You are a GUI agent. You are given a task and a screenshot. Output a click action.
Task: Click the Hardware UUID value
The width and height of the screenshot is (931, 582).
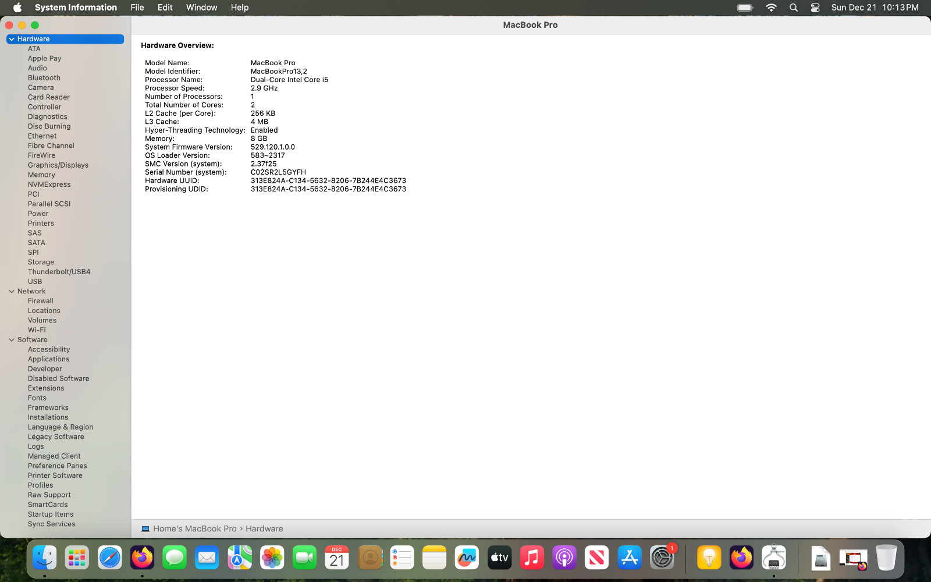pos(328,181)
